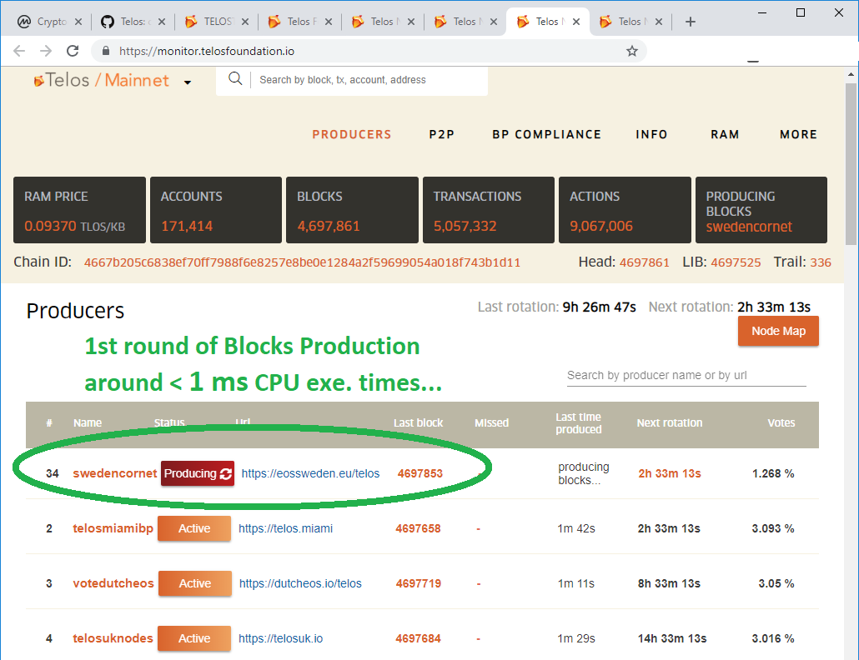The height and width of the screenshot is (660, 859).
Task: Open the telos.miami link
Action: (285, 528)
